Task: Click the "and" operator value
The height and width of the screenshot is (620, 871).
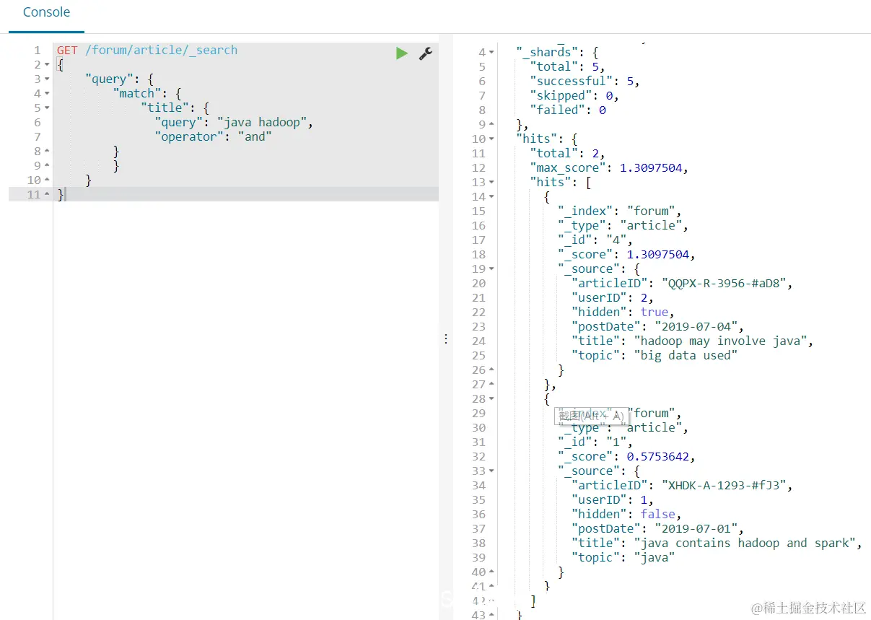Action: tap(255, 137)
